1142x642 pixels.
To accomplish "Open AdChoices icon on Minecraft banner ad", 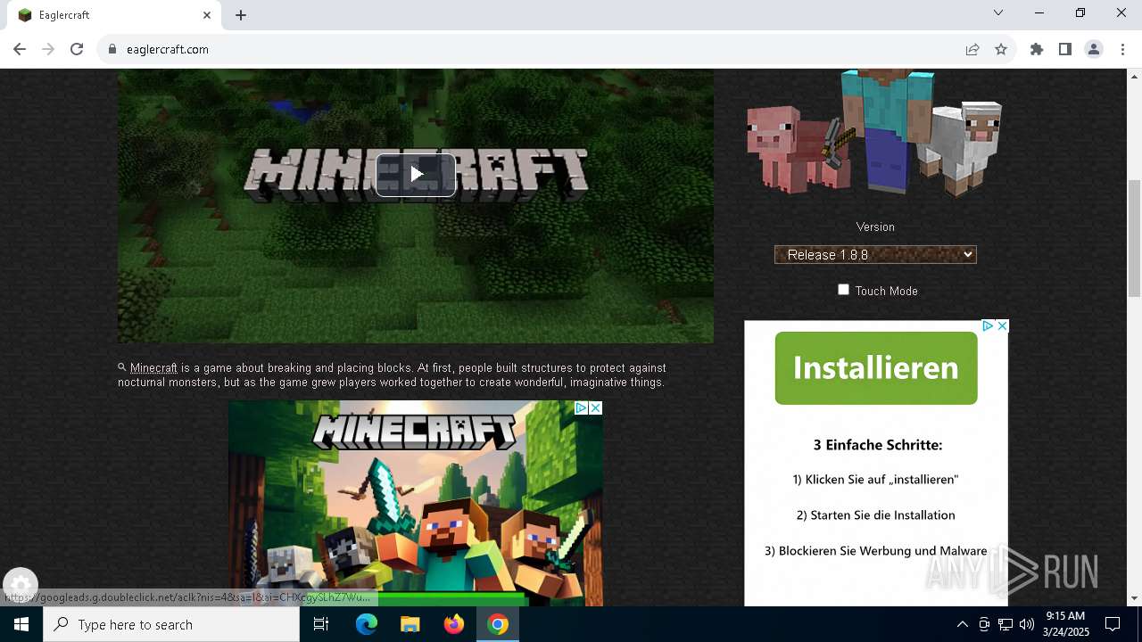I will click(x=581, y=407).
